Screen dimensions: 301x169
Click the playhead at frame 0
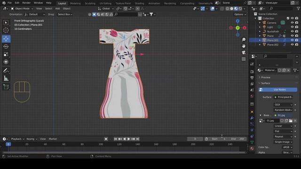(x=8, y=144)
